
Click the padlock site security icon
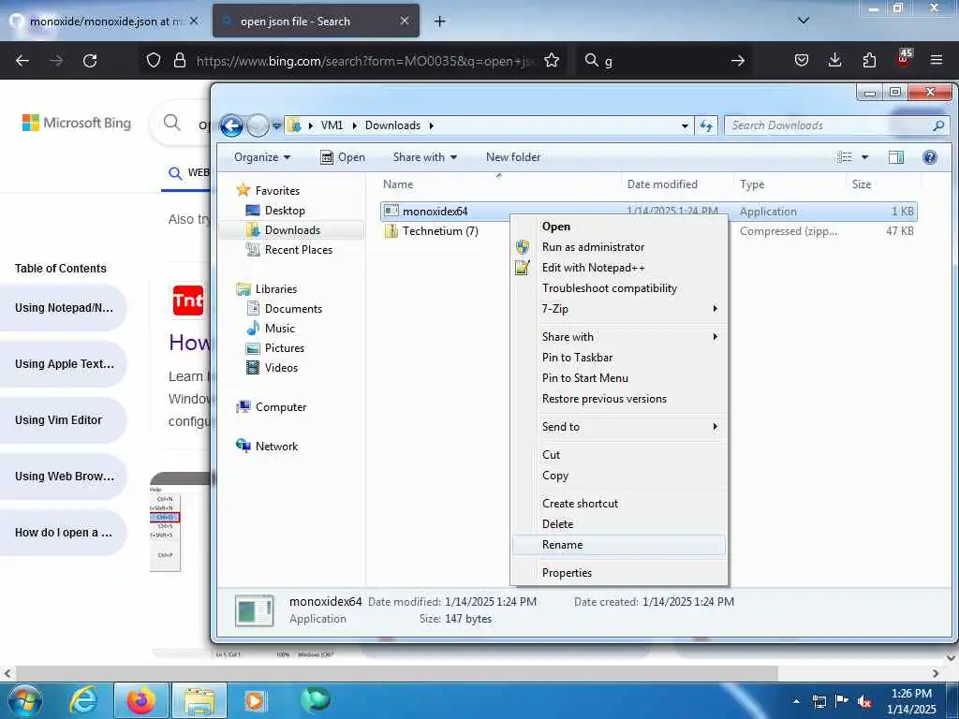click(x=179, y=60)
